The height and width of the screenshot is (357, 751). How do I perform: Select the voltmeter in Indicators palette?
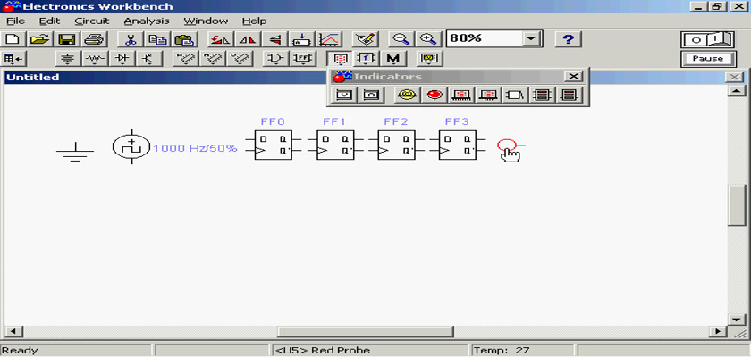(346, 95)
